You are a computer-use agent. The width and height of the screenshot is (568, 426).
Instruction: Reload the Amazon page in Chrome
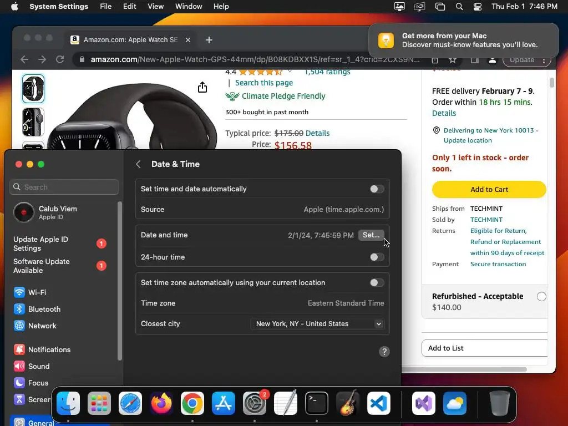[60, 59]
